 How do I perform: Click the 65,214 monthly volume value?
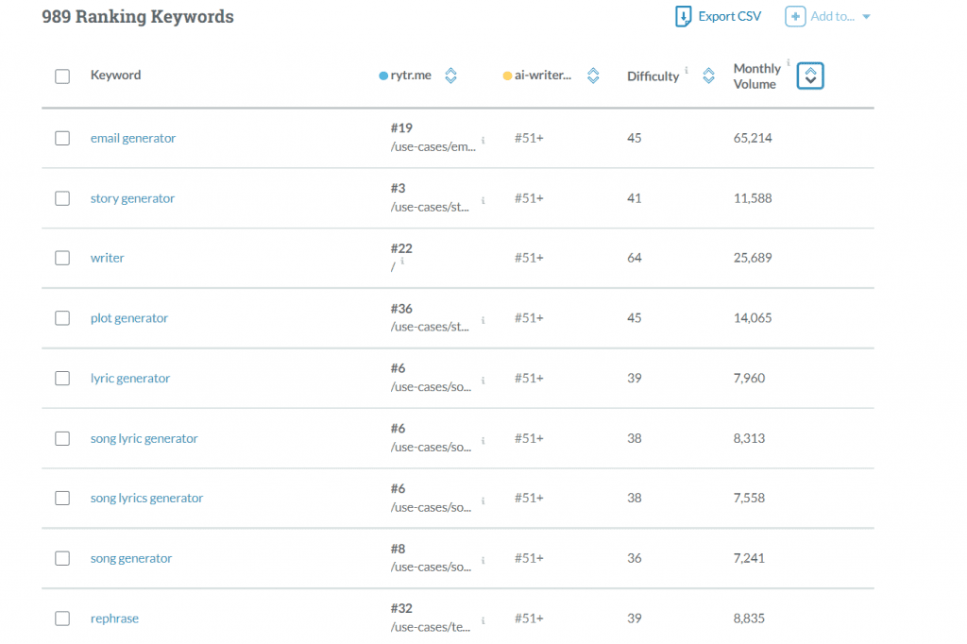pyautogui.click(x=753, y=138)
